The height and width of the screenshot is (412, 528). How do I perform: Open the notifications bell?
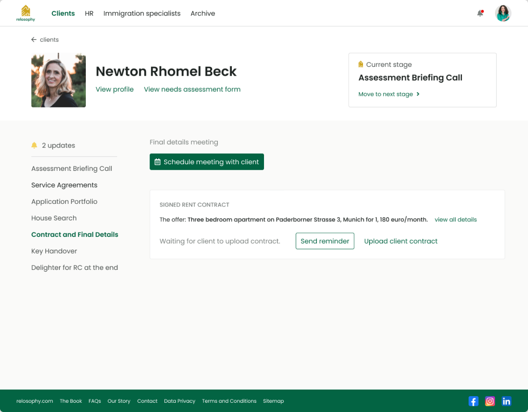(480, 13)
